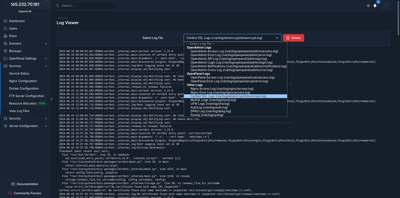The image size is (400, 198).
Task: Open the notifications bell icon
Action: pos(375,6)
